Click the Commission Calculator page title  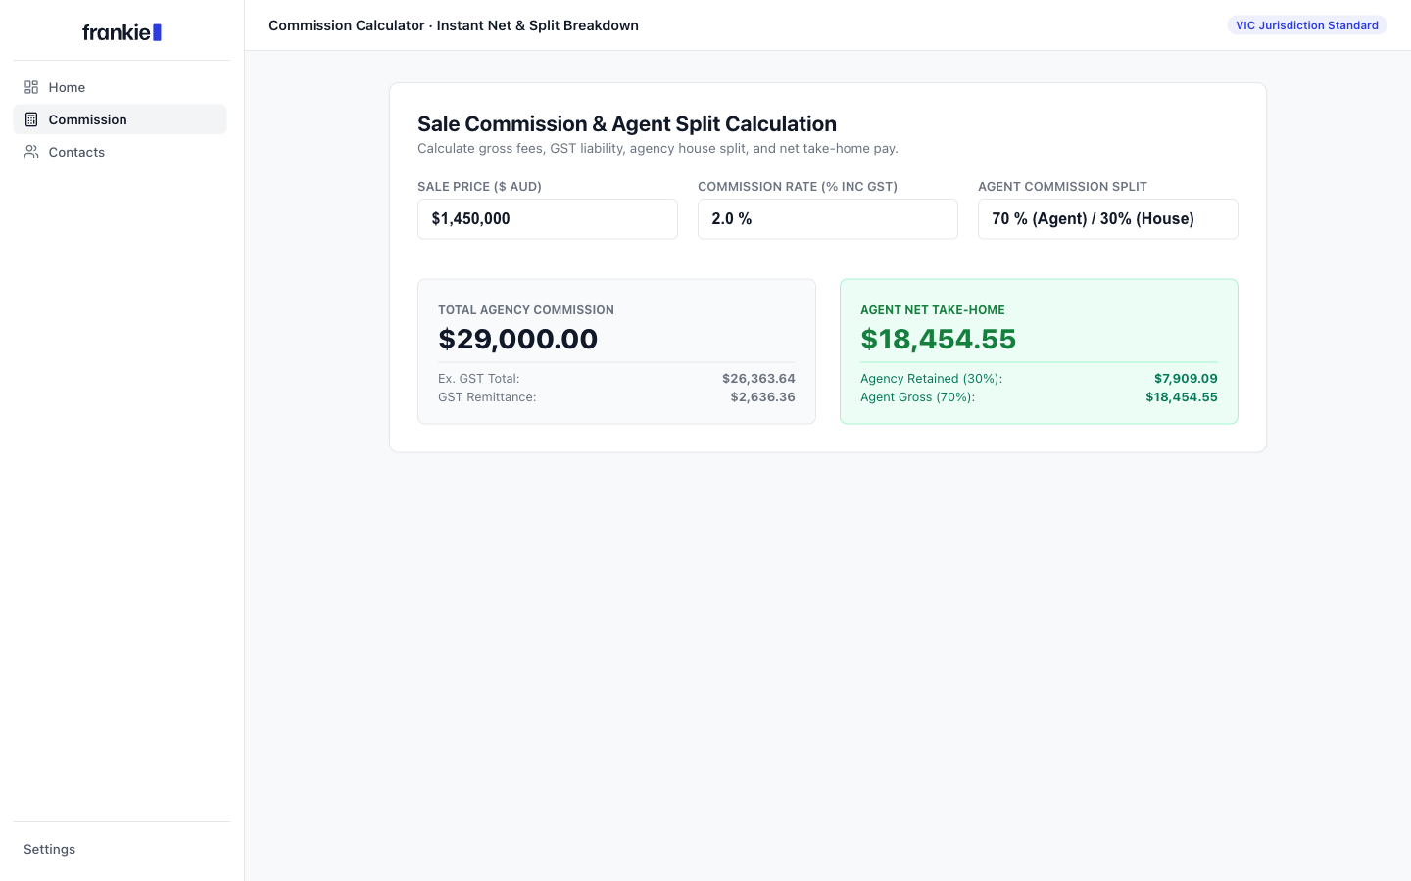(x=454, y=25)
